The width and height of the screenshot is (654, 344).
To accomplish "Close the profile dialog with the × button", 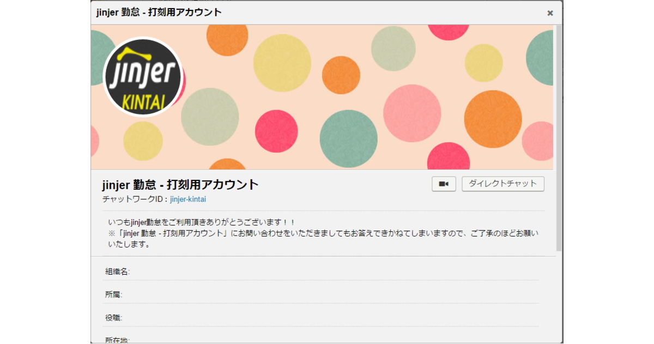I will 550,13.
